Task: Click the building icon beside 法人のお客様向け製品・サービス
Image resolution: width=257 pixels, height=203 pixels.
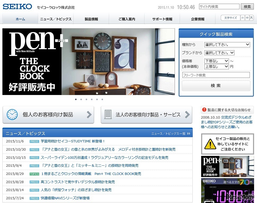Action: tap(108, 114)
